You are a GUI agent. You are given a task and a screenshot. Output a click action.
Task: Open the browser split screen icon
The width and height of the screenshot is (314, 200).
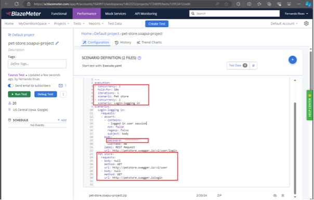point(249,4)
